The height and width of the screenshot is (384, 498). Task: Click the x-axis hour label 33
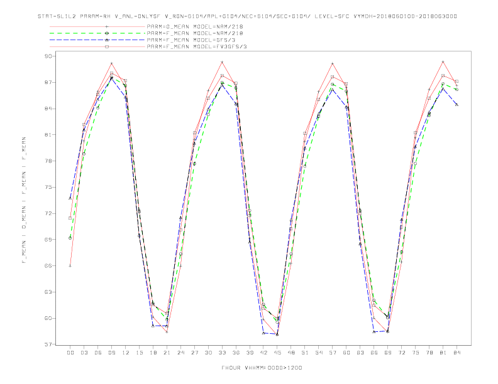[222, 353]
